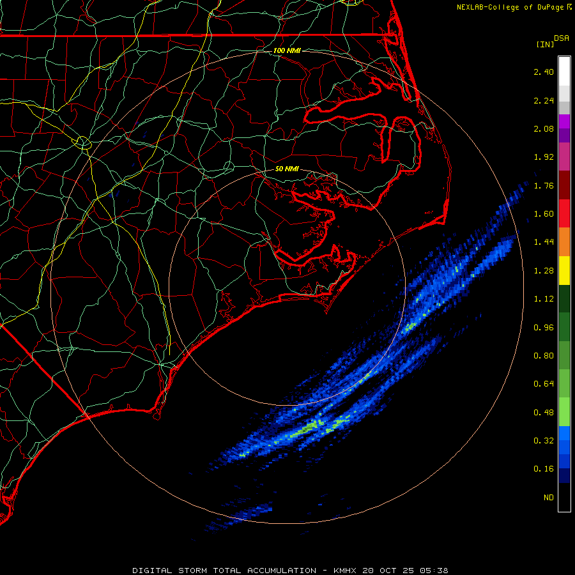Click the dark green legend swatch at 1.12
Viewport: 575px width, 575px height.
[564, 298]
